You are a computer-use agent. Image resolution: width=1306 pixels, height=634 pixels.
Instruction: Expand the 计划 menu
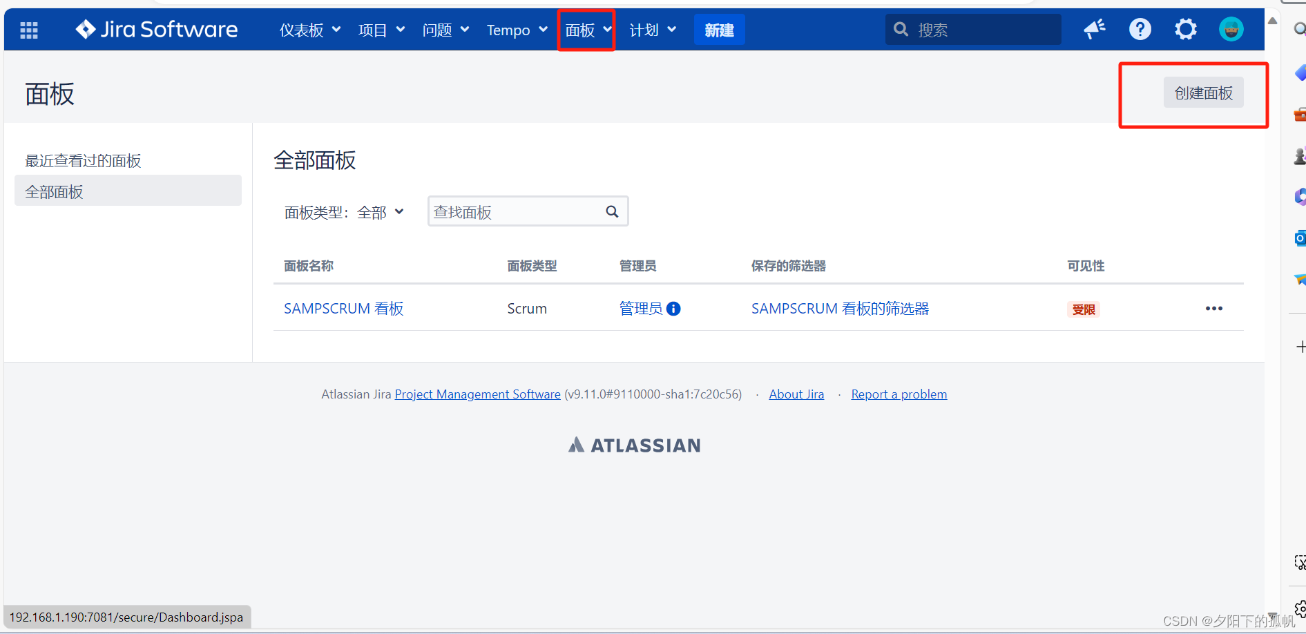[x=653, y=30]
